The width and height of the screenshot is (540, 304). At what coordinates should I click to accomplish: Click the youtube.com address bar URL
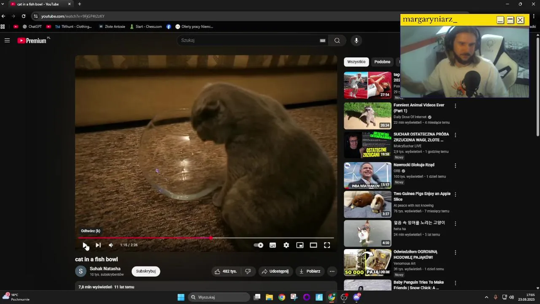pos(73,16)
